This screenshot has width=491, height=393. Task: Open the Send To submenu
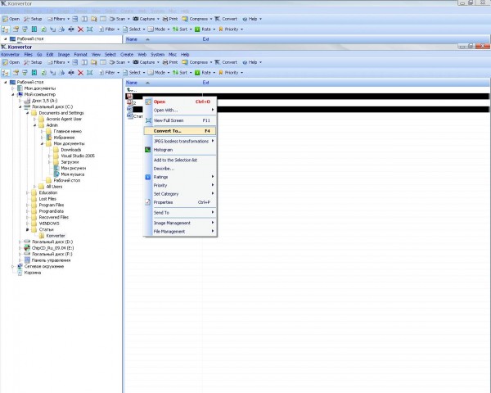[180, 213]
